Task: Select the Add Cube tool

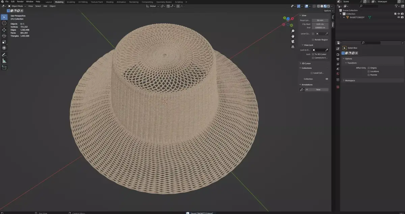Action: click(x=4, y=67)
